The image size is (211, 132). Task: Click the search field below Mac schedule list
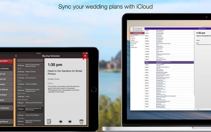click(169, 109)
